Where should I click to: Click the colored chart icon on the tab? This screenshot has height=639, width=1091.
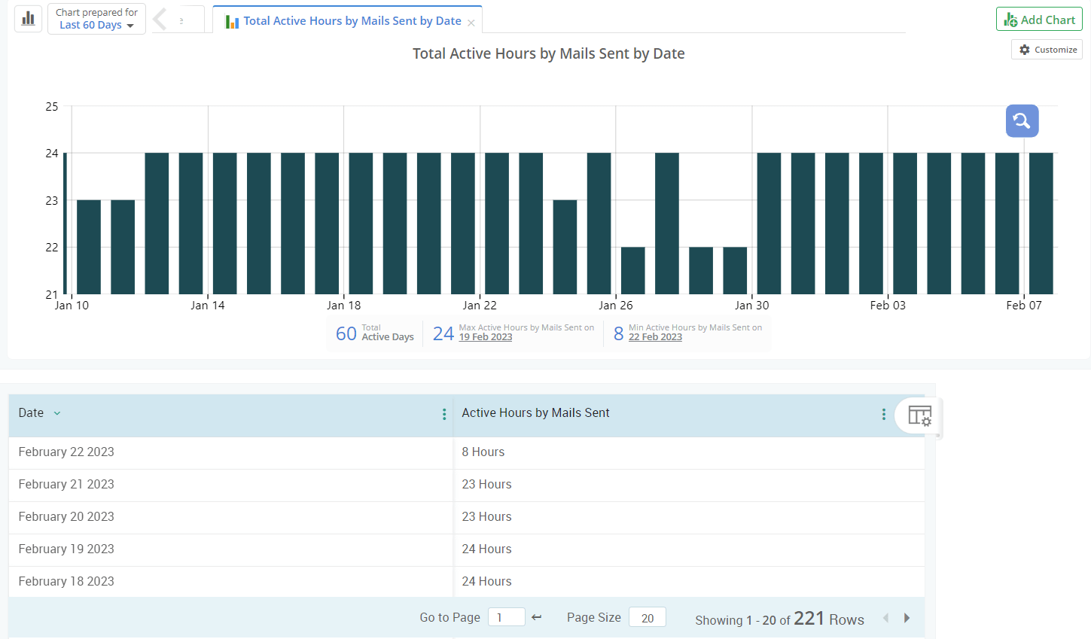coord(232,20)
